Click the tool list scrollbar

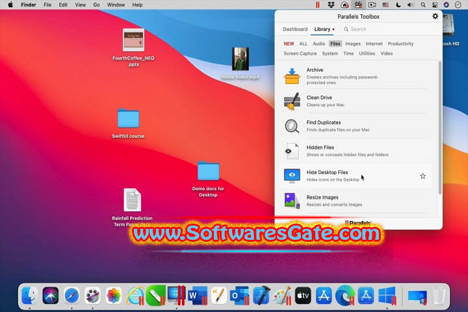(x=439, y=128)
